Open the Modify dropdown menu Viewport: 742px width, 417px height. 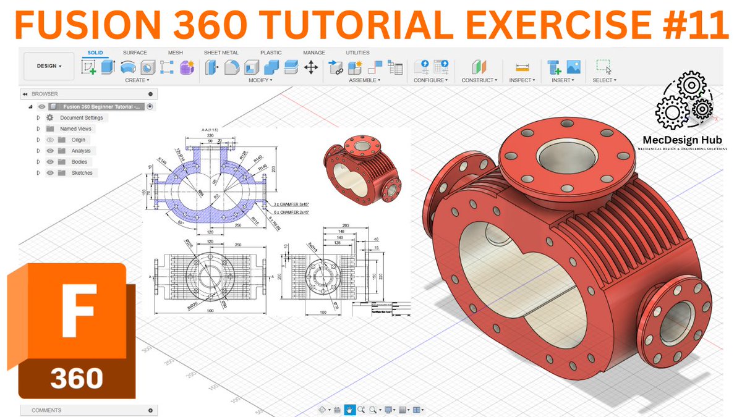(x=260, y=80)
